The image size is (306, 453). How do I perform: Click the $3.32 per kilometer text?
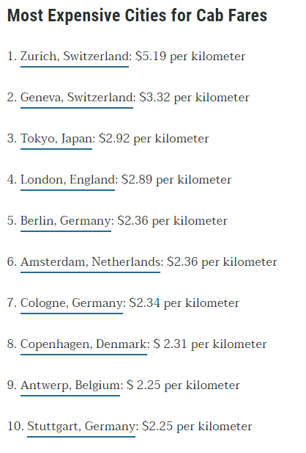(195, 98)
